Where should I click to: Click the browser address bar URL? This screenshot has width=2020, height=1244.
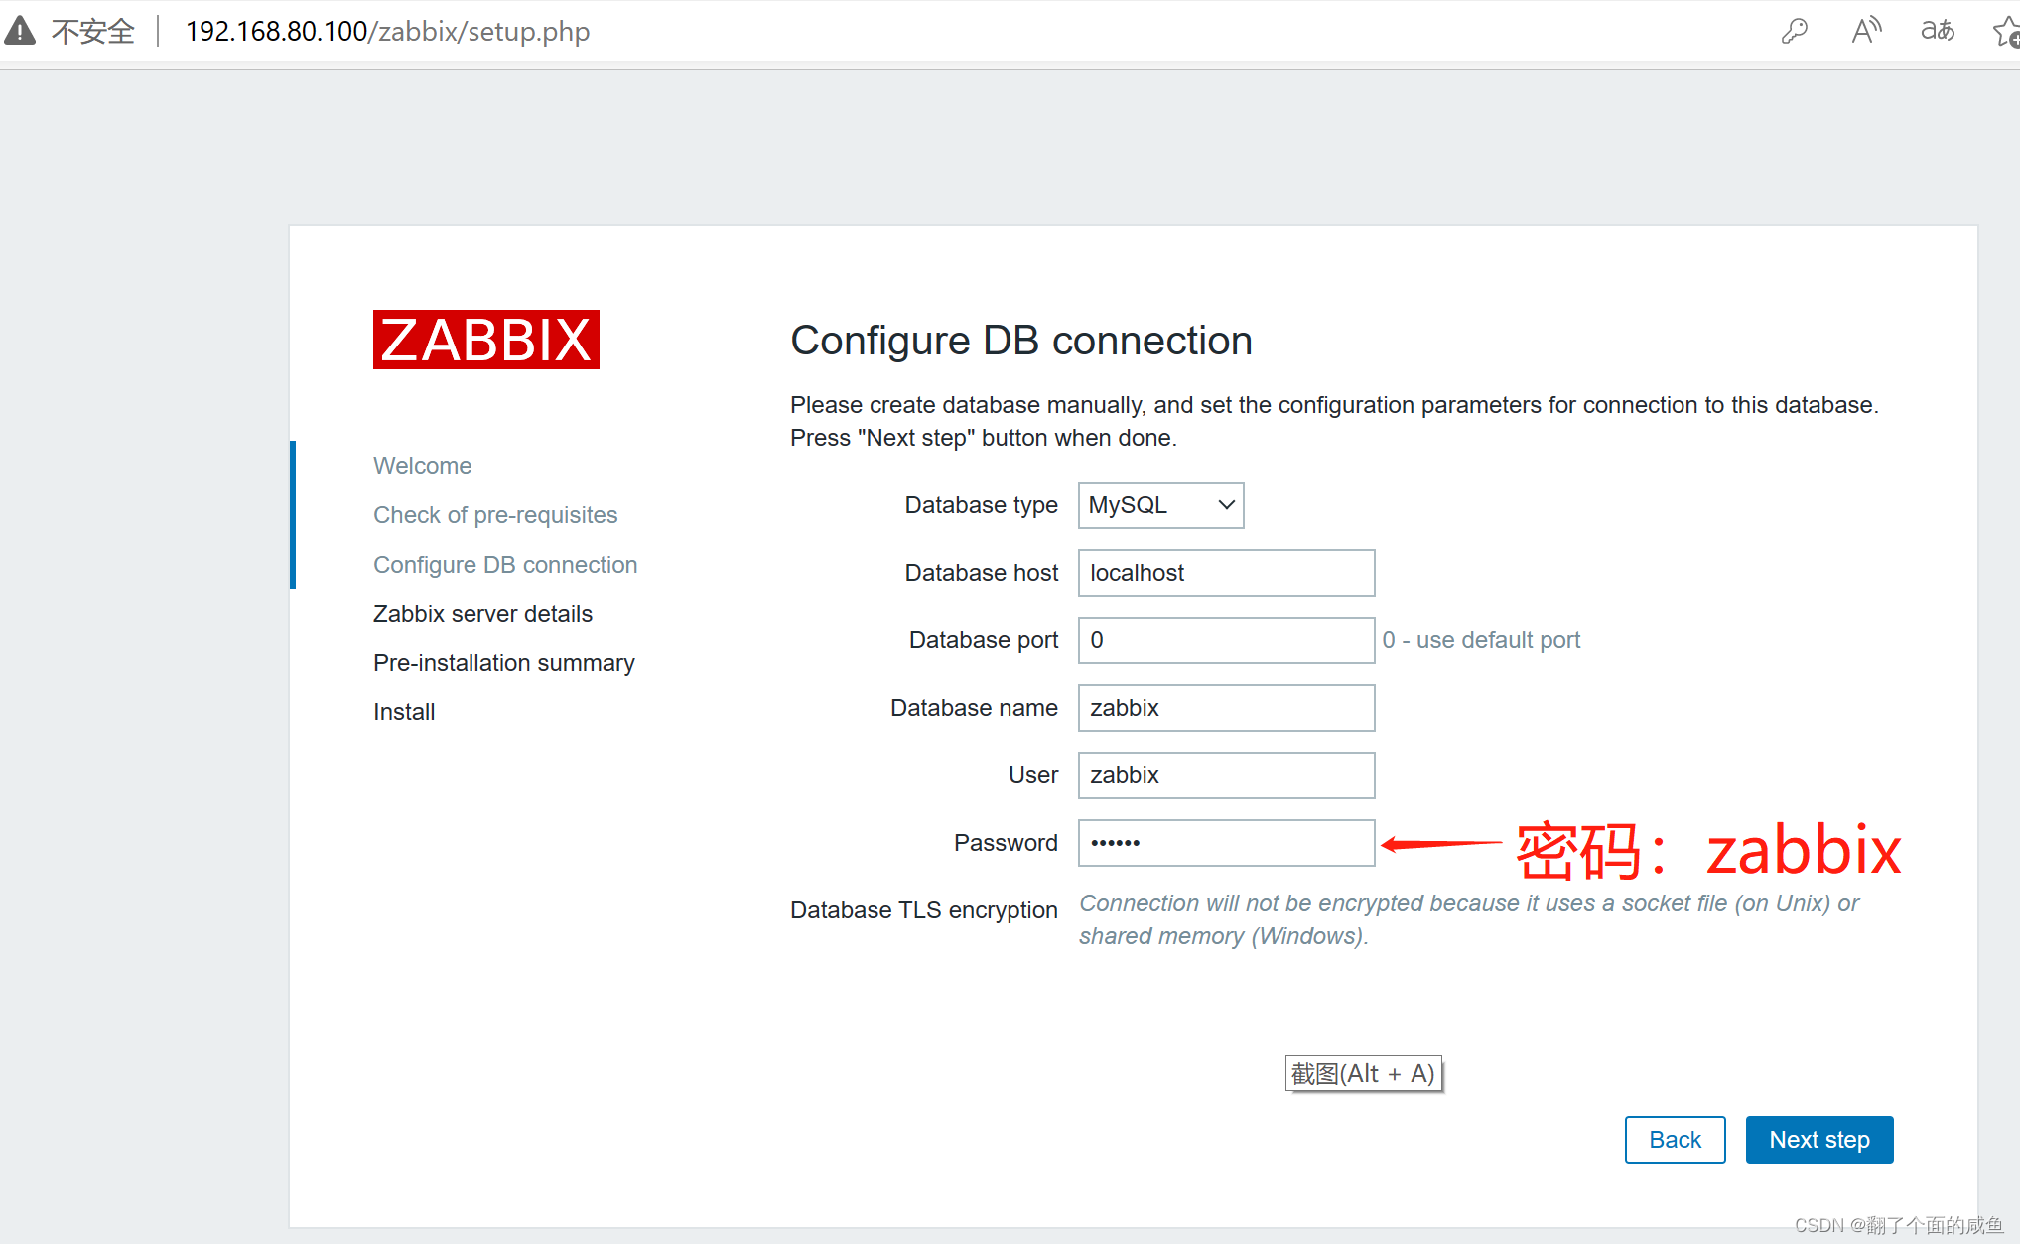point(387,32)
